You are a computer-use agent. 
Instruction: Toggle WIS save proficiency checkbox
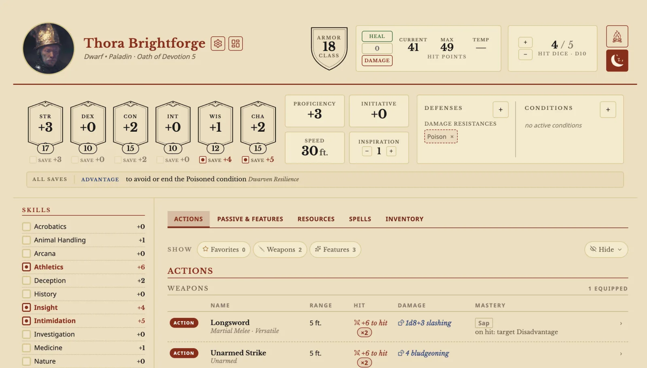click(x=203, y=160)
